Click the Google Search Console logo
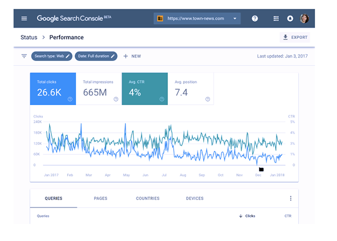 point(70,19)
